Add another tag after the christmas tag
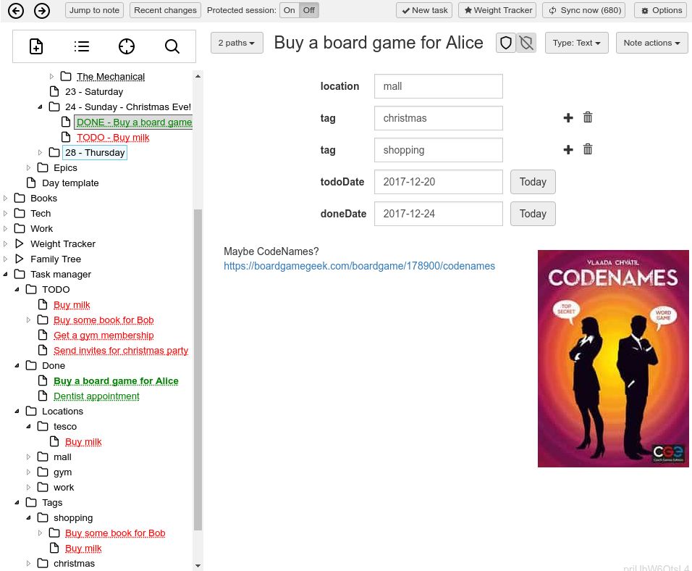 pos(568,117)
